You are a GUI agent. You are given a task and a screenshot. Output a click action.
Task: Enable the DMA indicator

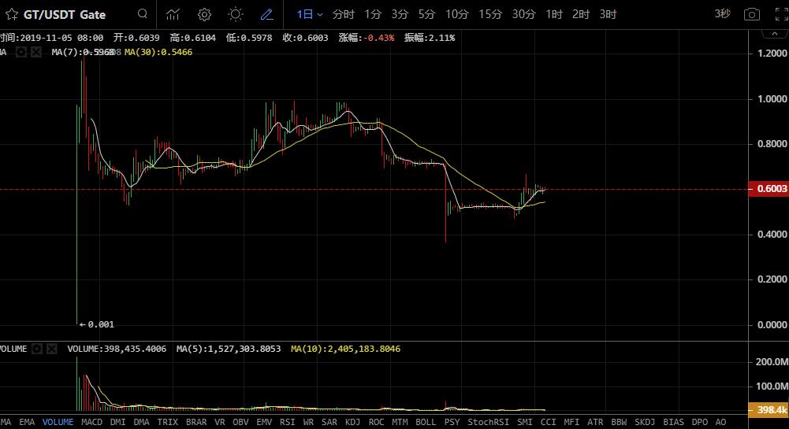pos(141,422)
